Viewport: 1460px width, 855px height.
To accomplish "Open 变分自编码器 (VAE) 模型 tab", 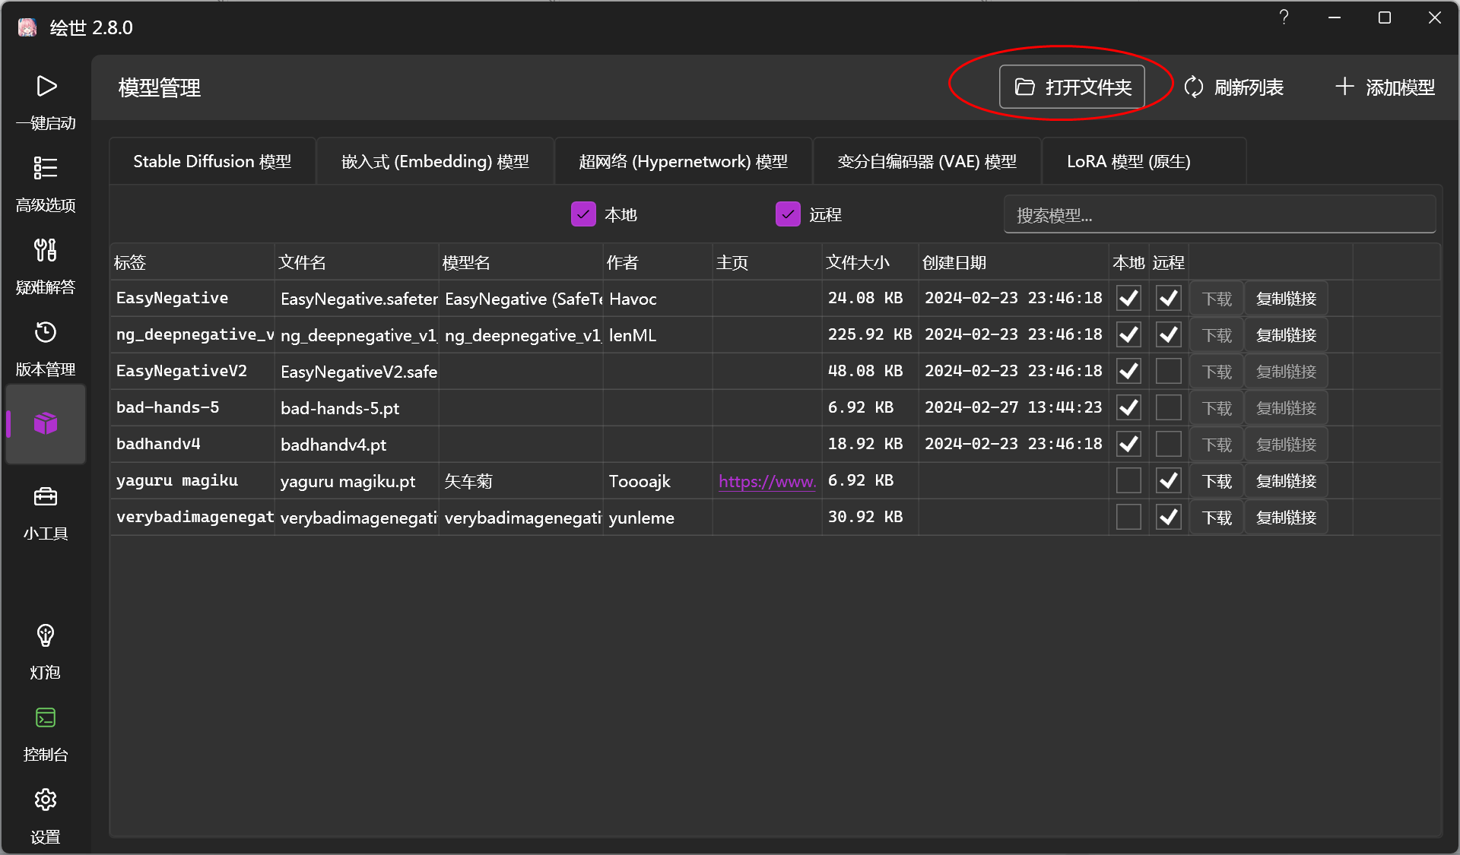I will click(x=927, y=161).
